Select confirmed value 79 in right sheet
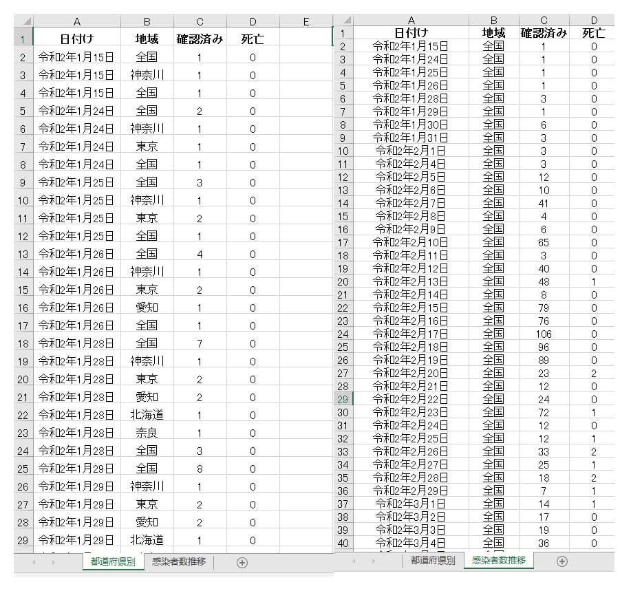 544,308
